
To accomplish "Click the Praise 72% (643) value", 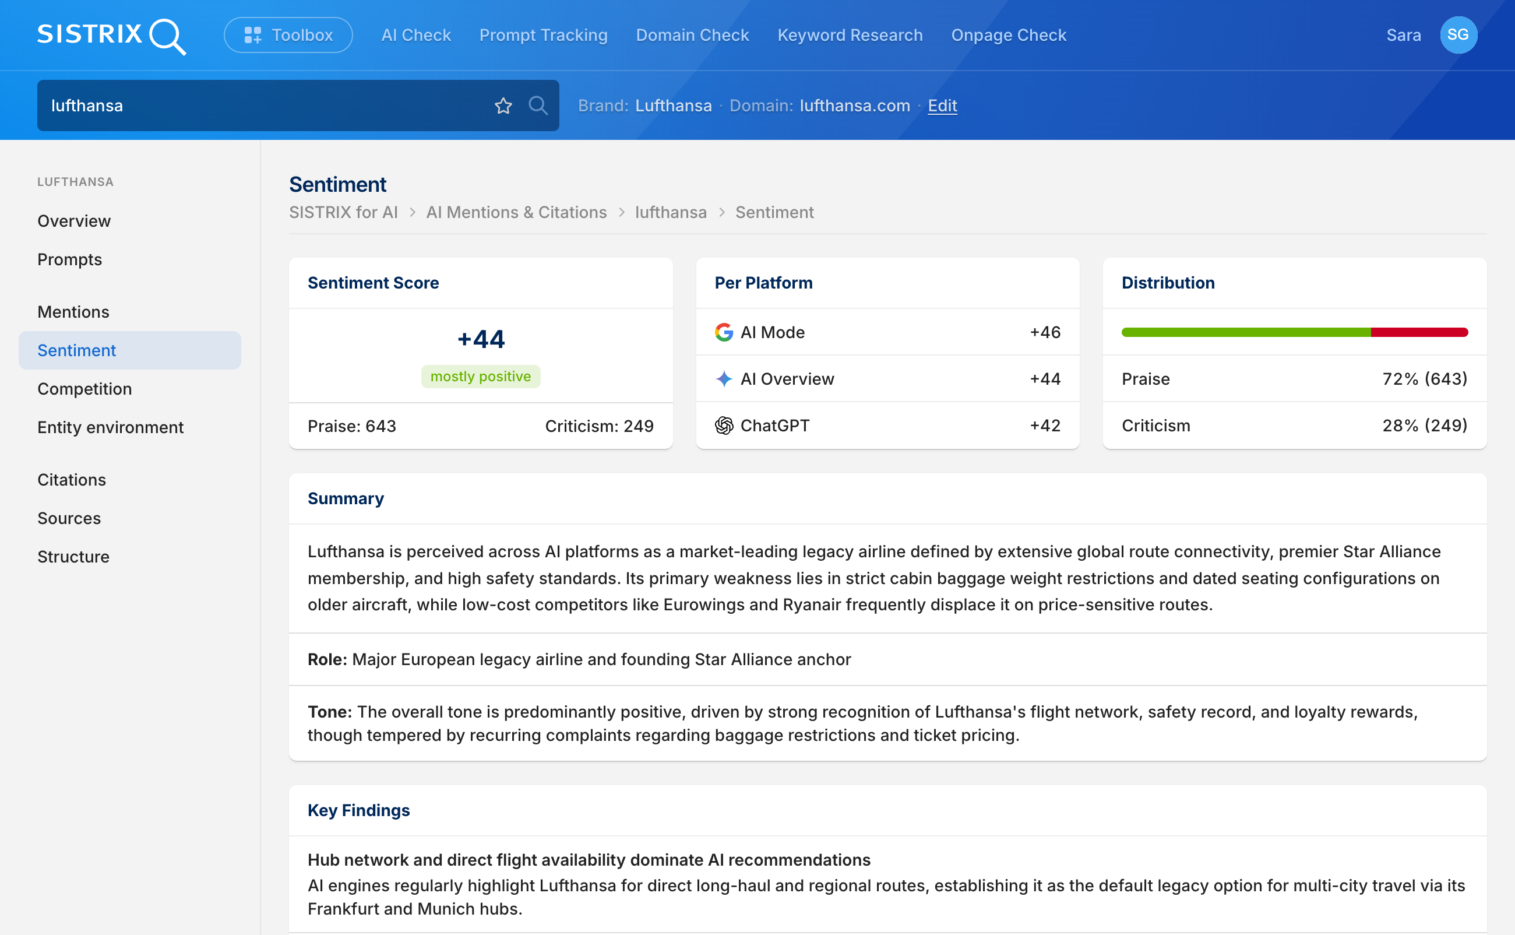I will pos(1425,378).
